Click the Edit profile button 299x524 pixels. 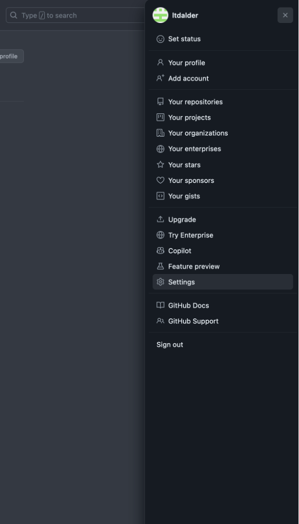tap(10, 56)
